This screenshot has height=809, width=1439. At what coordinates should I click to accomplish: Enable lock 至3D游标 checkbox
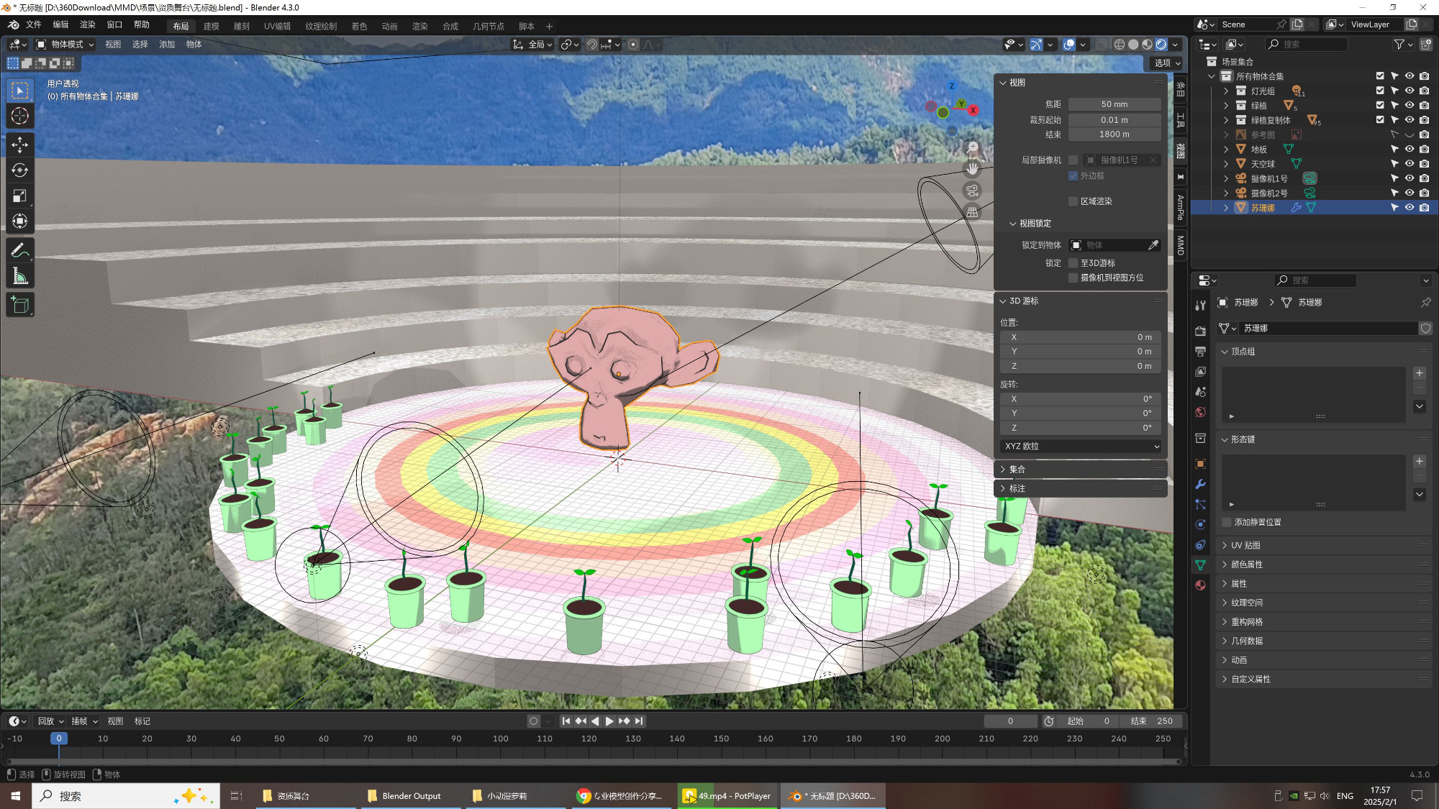point(1073,263)
